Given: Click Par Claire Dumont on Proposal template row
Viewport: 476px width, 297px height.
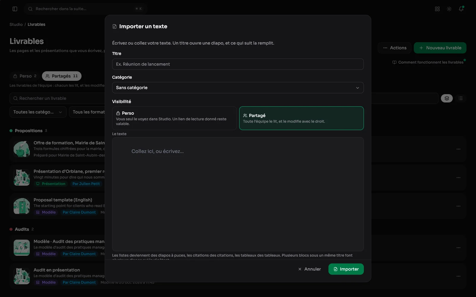Looking at the screenshot, I should coord(79,212).
